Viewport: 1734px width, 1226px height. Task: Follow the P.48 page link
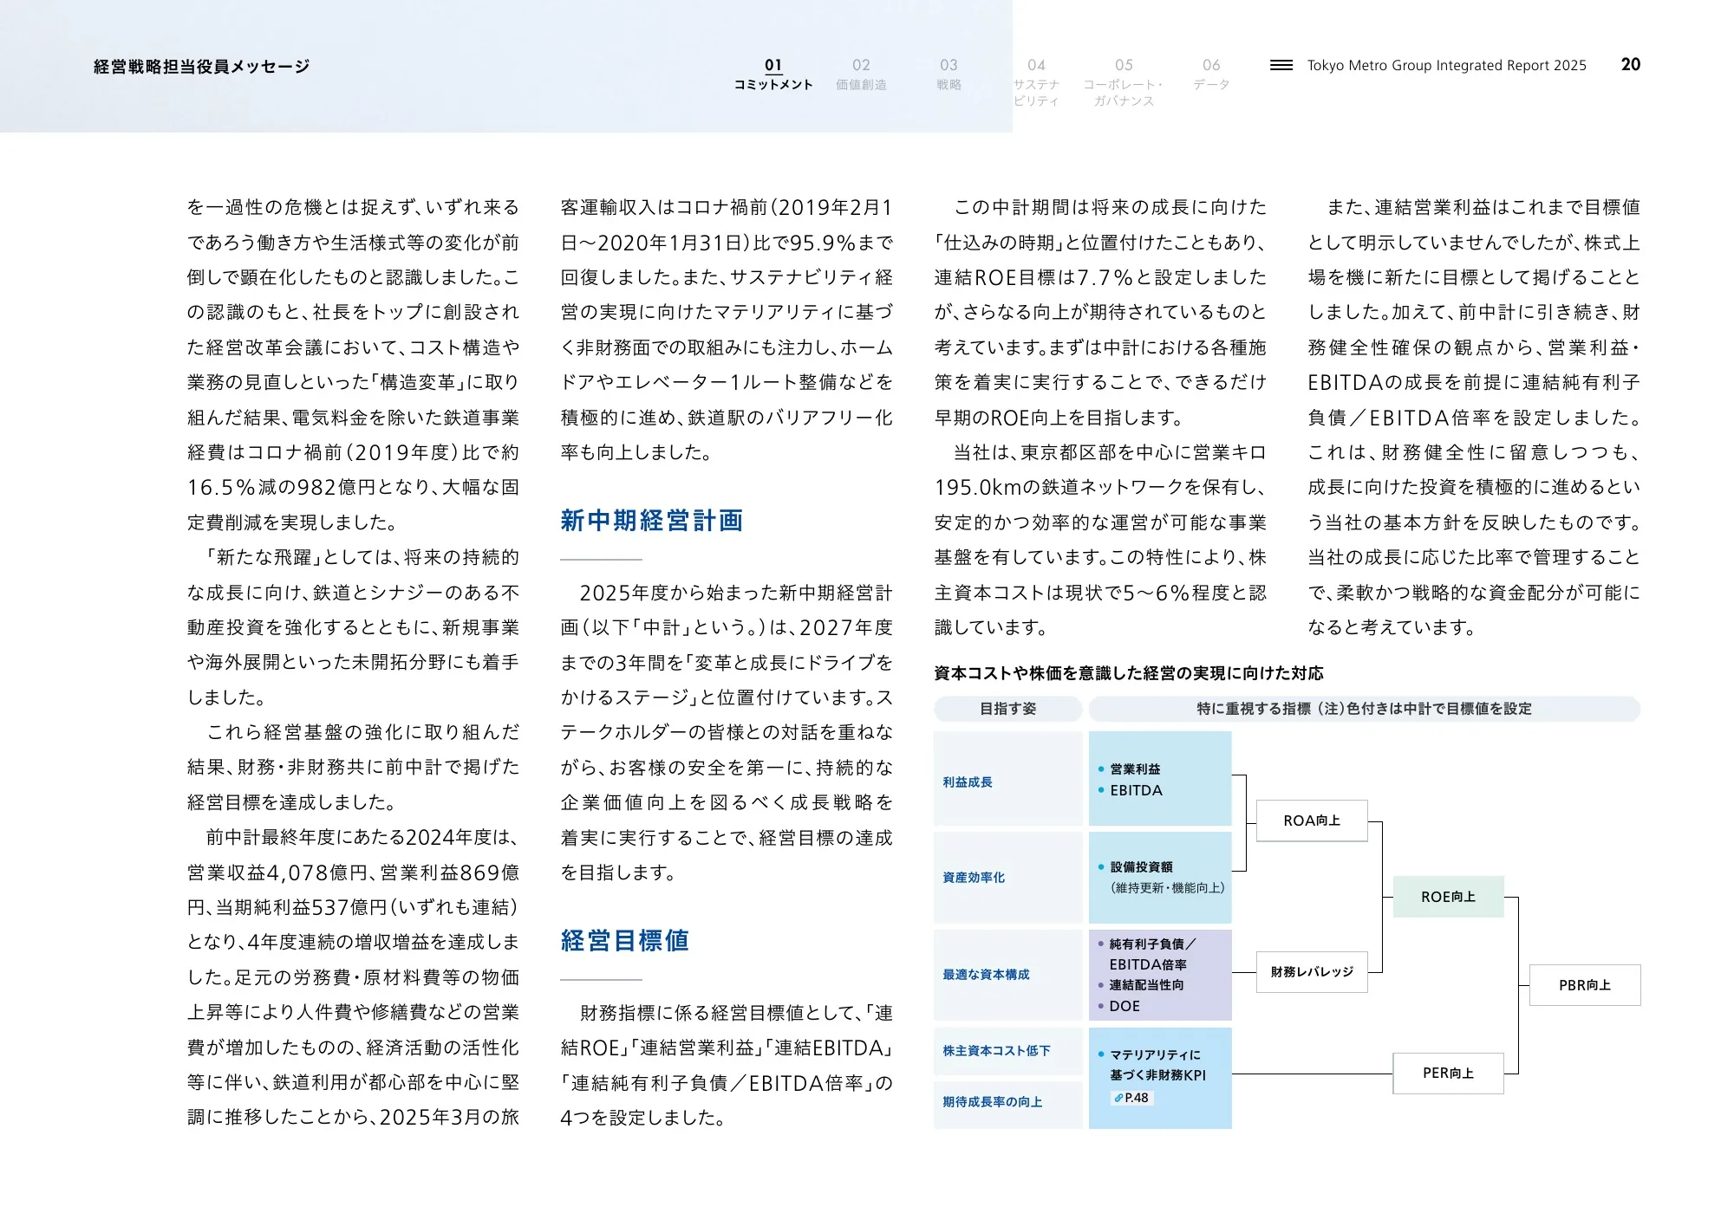pyautogui.click(x=1132, y=1098)
